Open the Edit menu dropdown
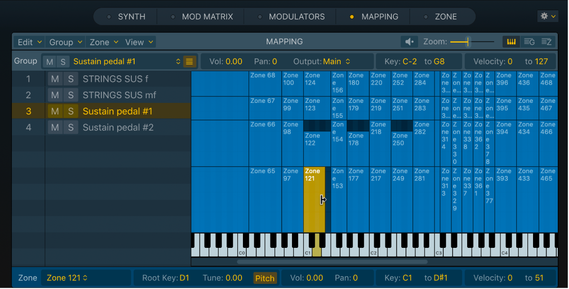This screenshot has width=569, height=289. (x=28, y=42)
